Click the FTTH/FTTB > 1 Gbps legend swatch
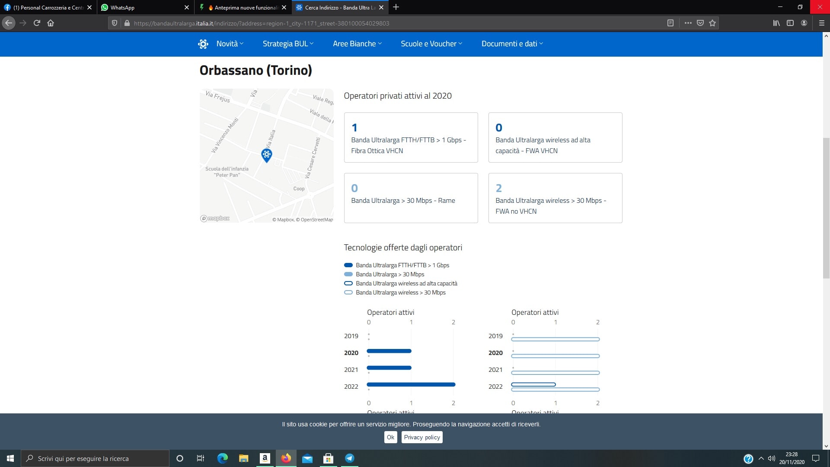This screenshot has height=467, width=830. click(x=348, y=265)
